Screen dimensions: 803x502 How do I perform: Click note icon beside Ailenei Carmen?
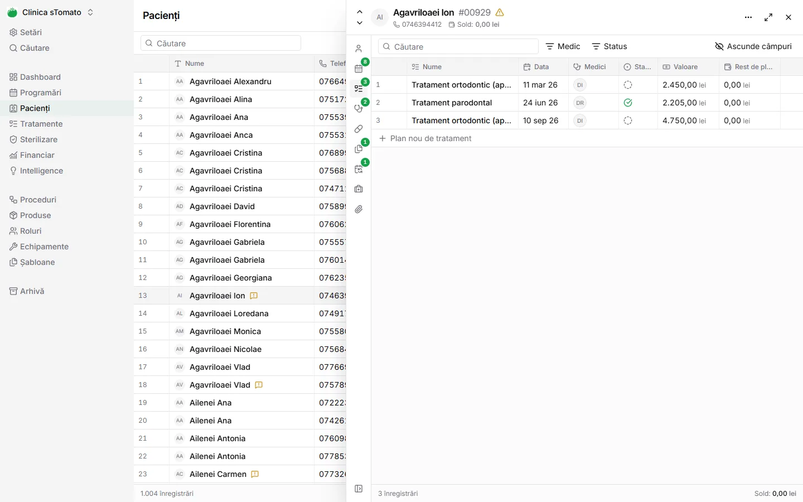(x=255, y=474)
